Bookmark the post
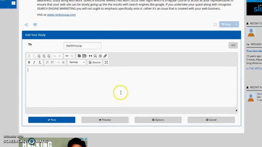Image resolution: width=262 pixels, height=147 pixels. click(215, 25)
